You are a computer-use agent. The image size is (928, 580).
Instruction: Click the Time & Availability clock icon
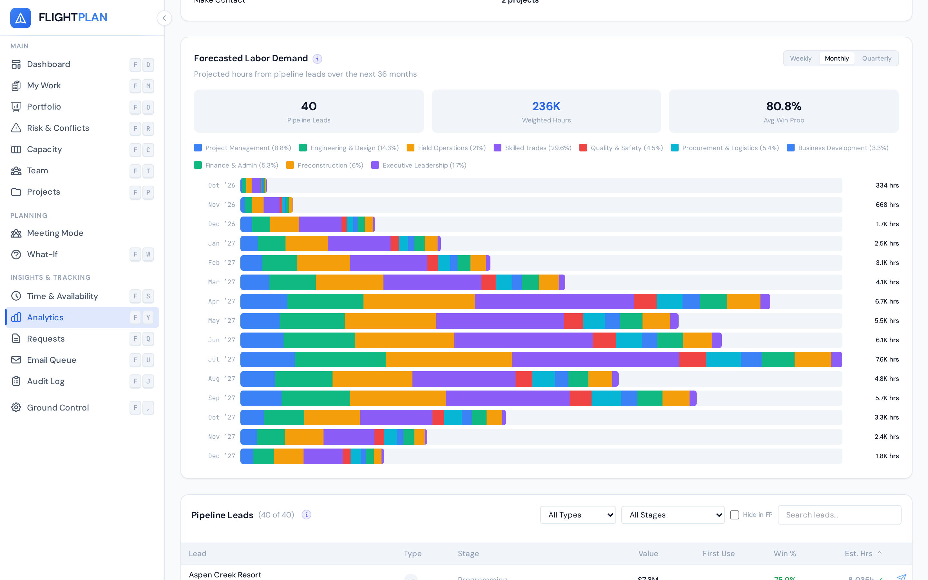click(x=16, y=296)
